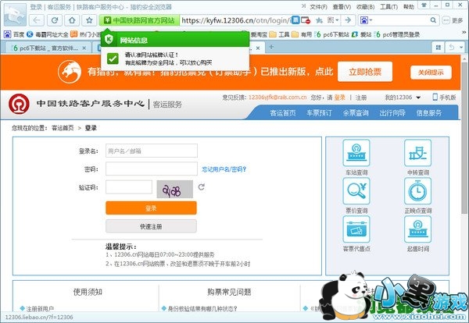Click the orange 登录 submit button
The image size is (469, 323).
coord(151,208)
